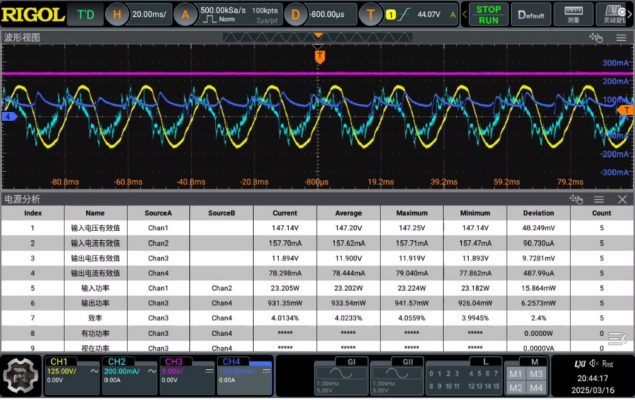Screen dimensions: 635x400
Task: Toggle the muted speaker icon
Action: coord(593,364)
